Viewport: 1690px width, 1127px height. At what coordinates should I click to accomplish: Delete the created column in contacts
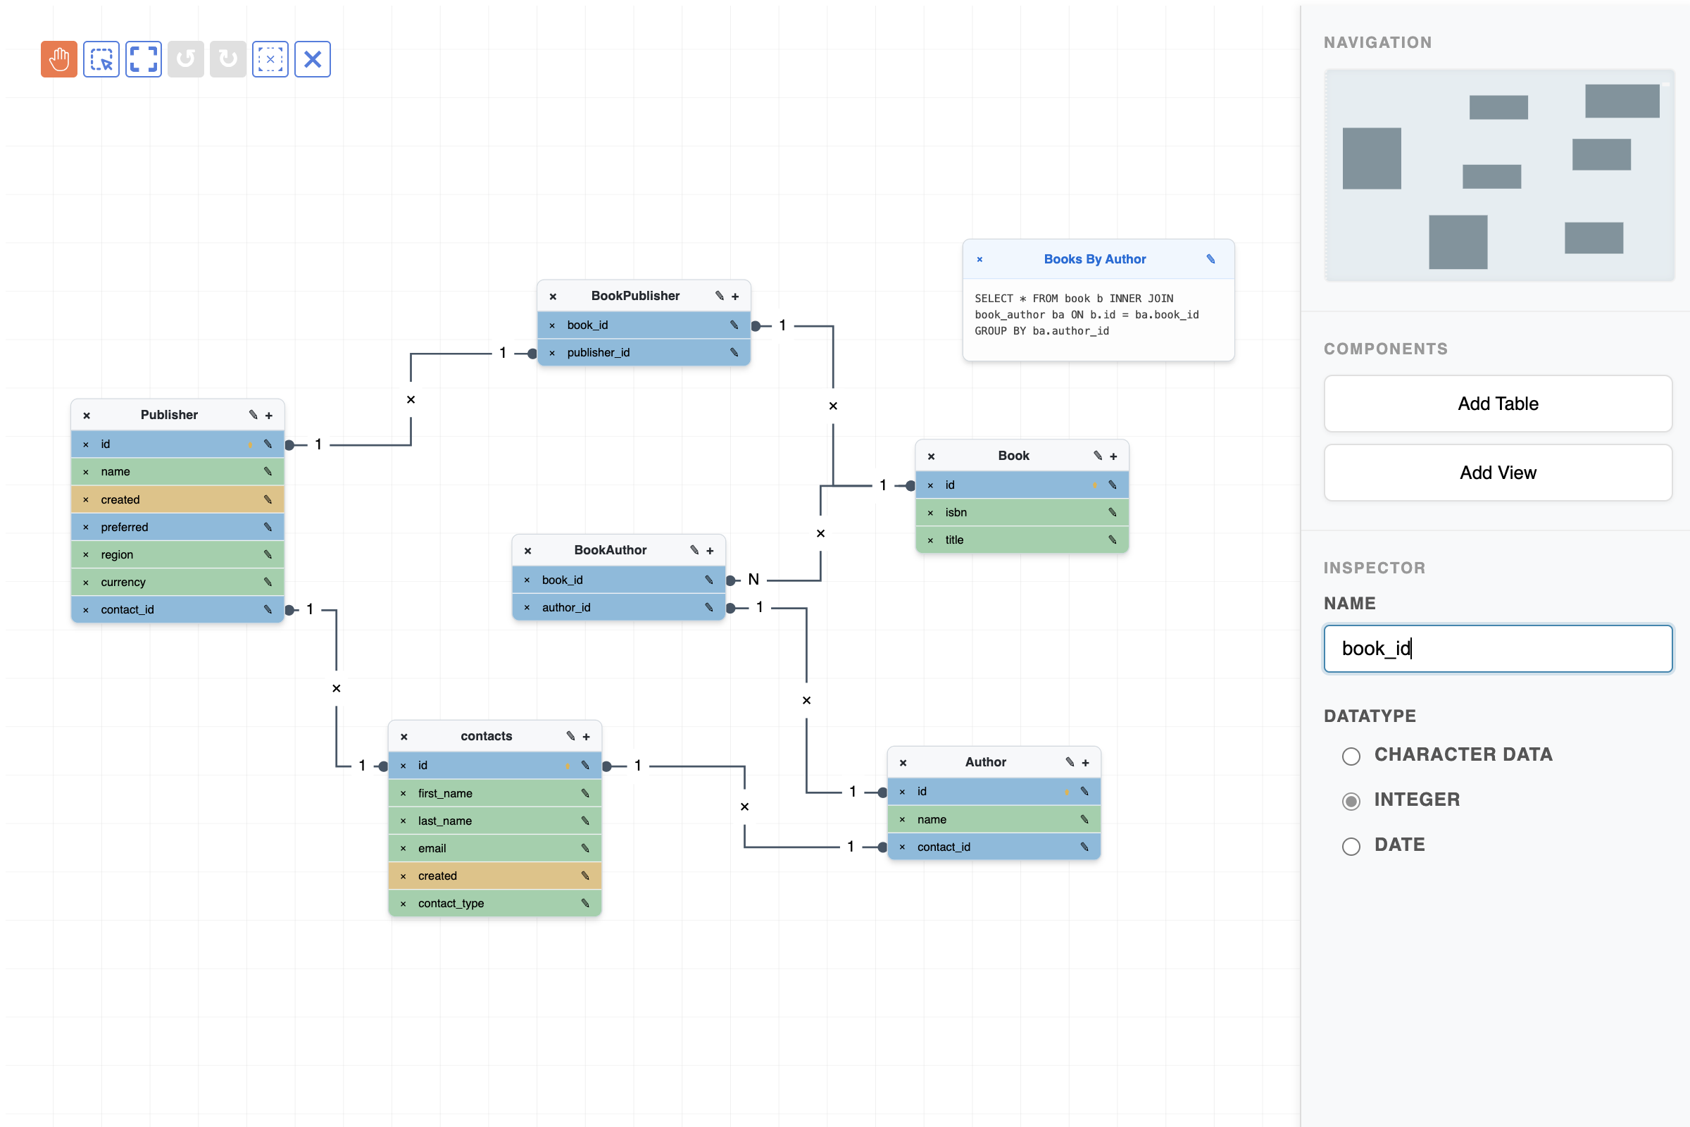click(x=403, y=876)
